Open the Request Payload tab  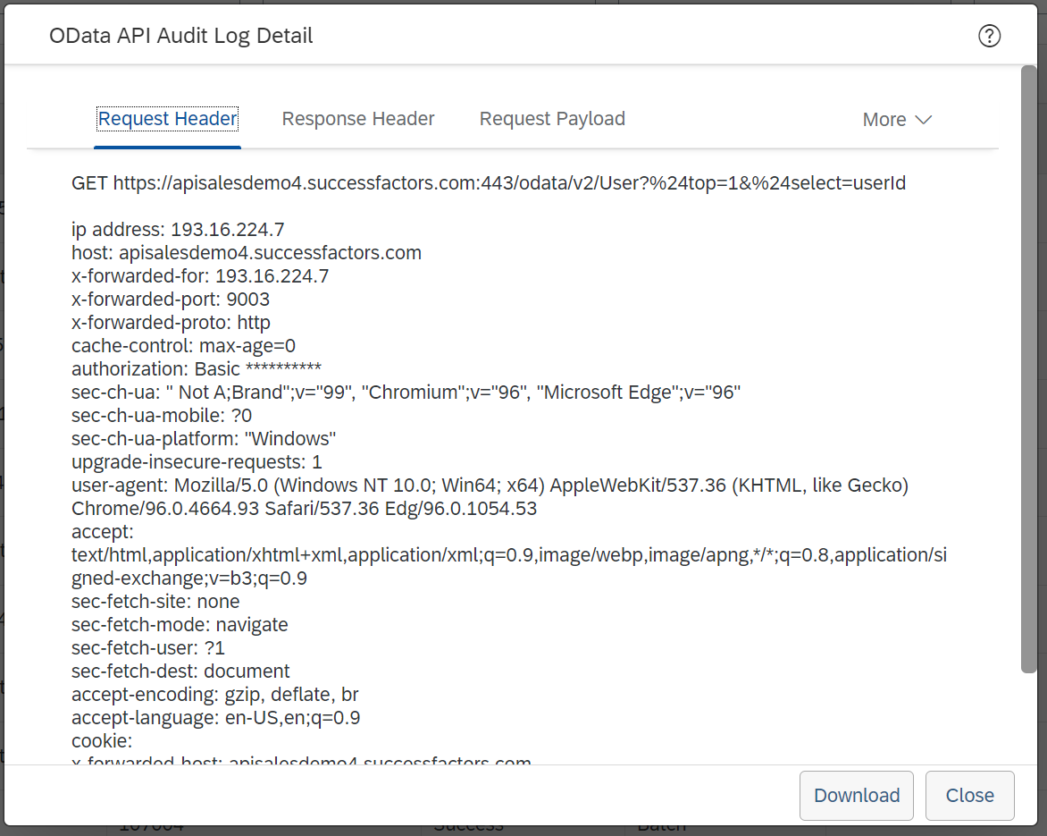[x=552, y=119]
